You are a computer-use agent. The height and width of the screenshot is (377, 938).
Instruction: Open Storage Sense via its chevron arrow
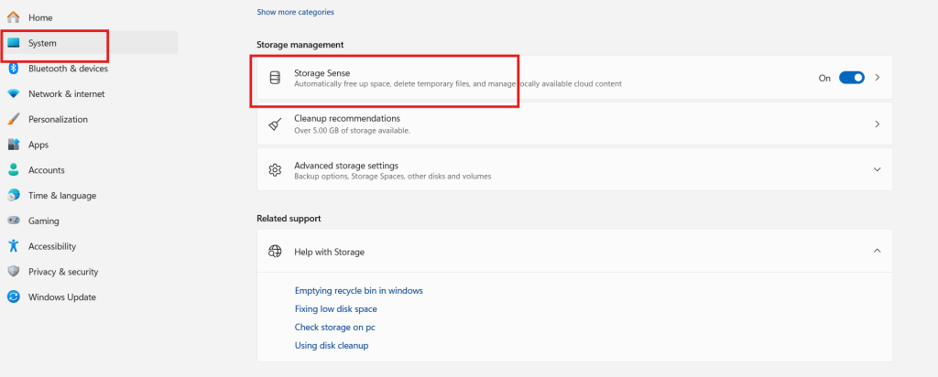click(877, 78)
